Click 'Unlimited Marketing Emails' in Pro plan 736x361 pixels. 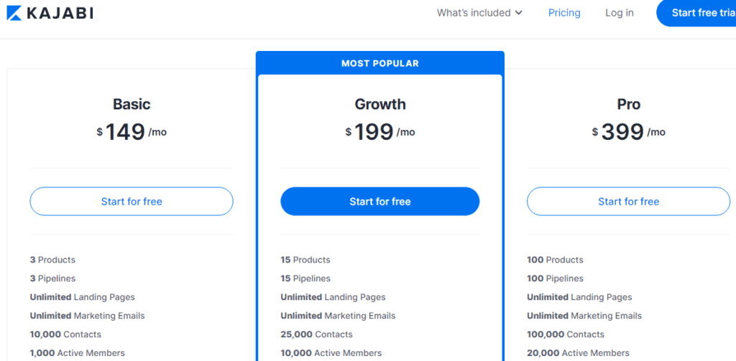(x=584, y=316)
